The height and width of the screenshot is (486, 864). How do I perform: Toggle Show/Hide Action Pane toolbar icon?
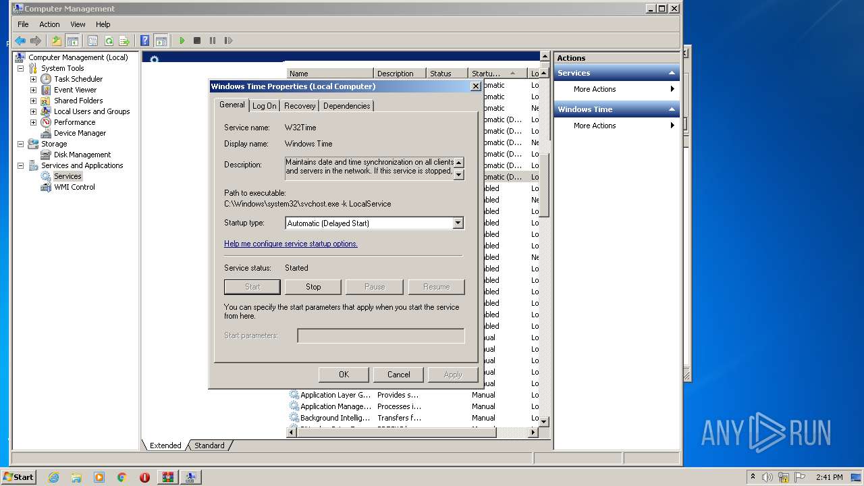point(161,40)
